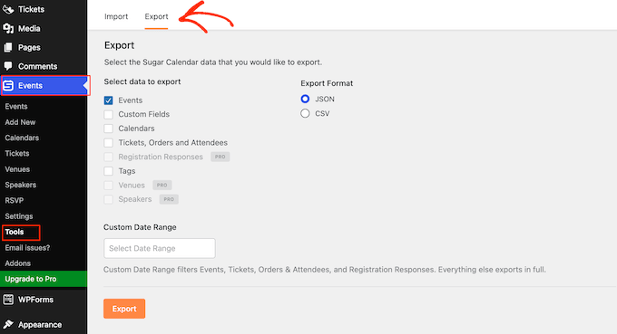Click the Export page heading

(x=119, y=45)
